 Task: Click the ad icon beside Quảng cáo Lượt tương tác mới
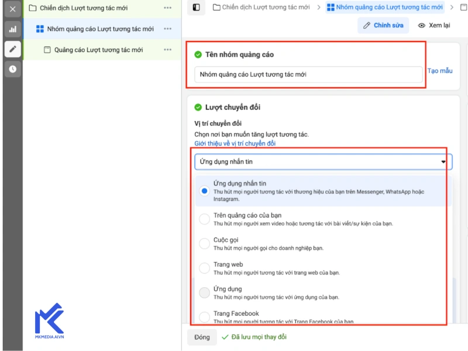coord(47,50)
